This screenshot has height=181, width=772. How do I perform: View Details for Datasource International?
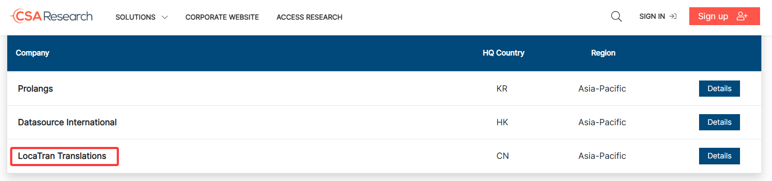pos(720,122)
